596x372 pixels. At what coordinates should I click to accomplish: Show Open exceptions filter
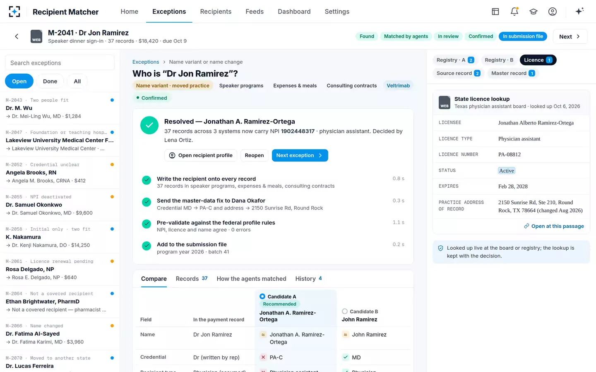point(19,81)
